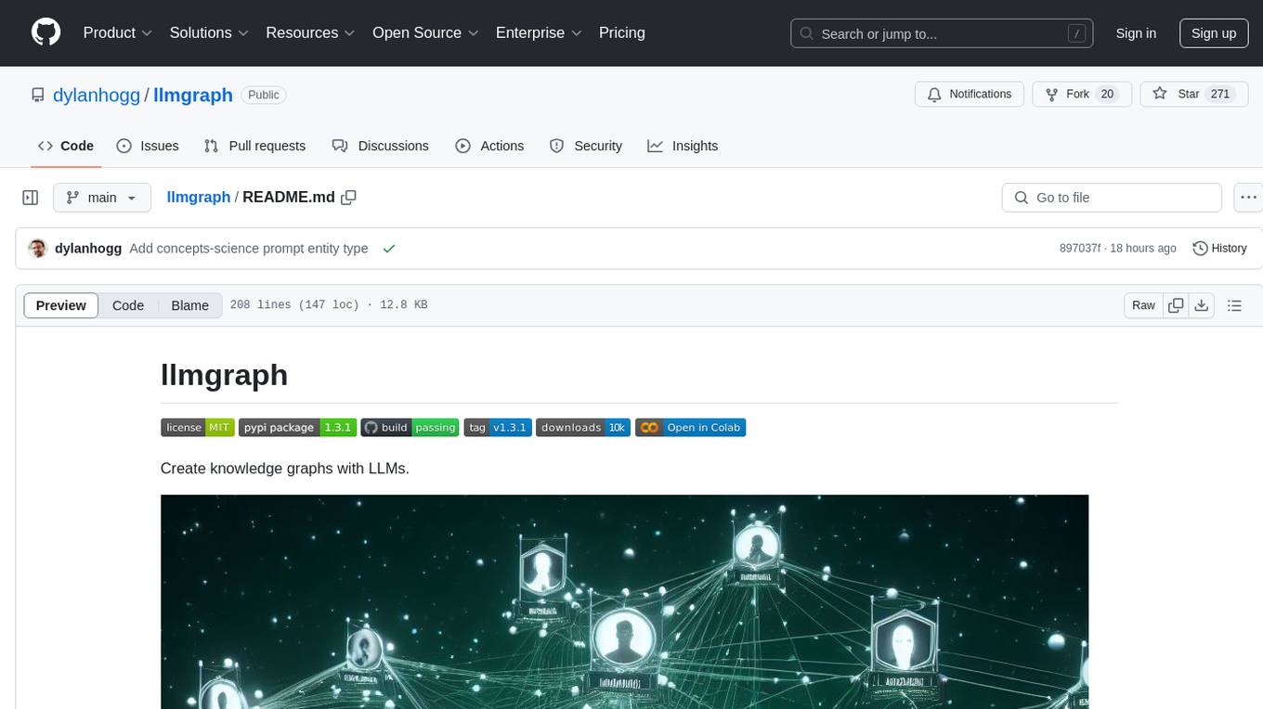
Task: Switch to the Issues tab
Action: (x=148, y=146)
